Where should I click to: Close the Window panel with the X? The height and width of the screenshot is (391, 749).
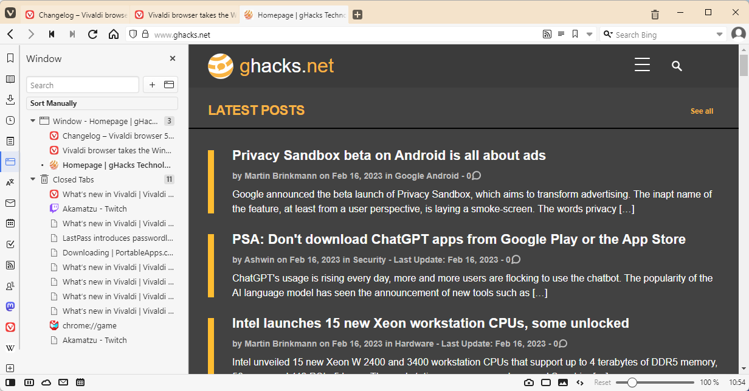tap(173, 58)
